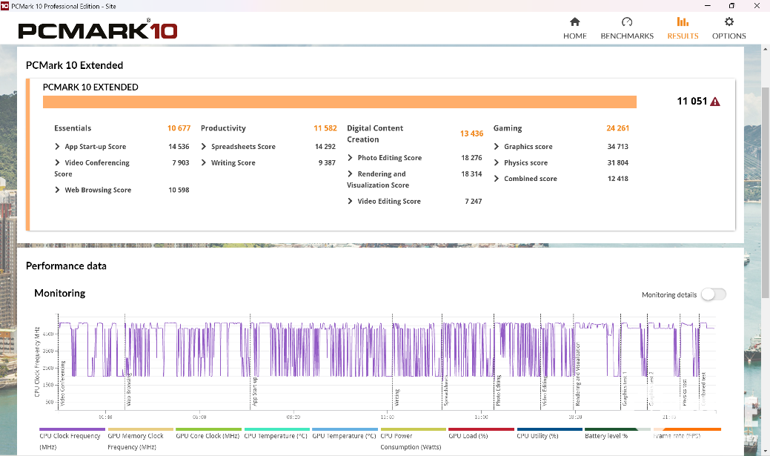The width and height of the screenshot is (770, 456).
Task: Click the Productivity score 11 582
Action: [x=325, y=128]
